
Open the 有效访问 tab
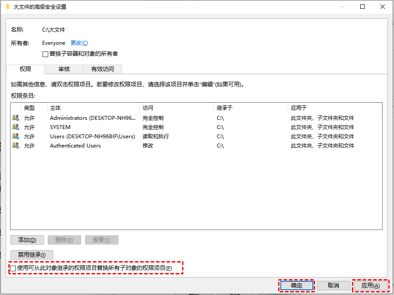[103, 69]
